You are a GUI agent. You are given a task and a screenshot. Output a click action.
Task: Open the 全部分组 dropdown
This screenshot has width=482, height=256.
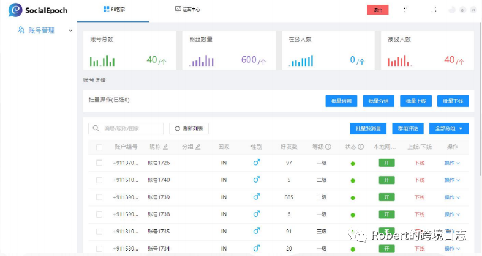(x=449, y=128)
